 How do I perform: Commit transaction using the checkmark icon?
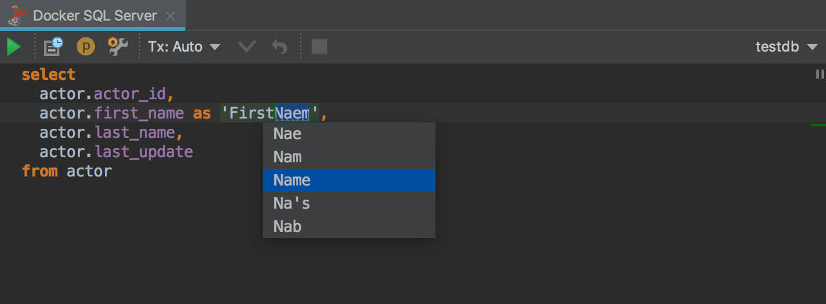247,47
